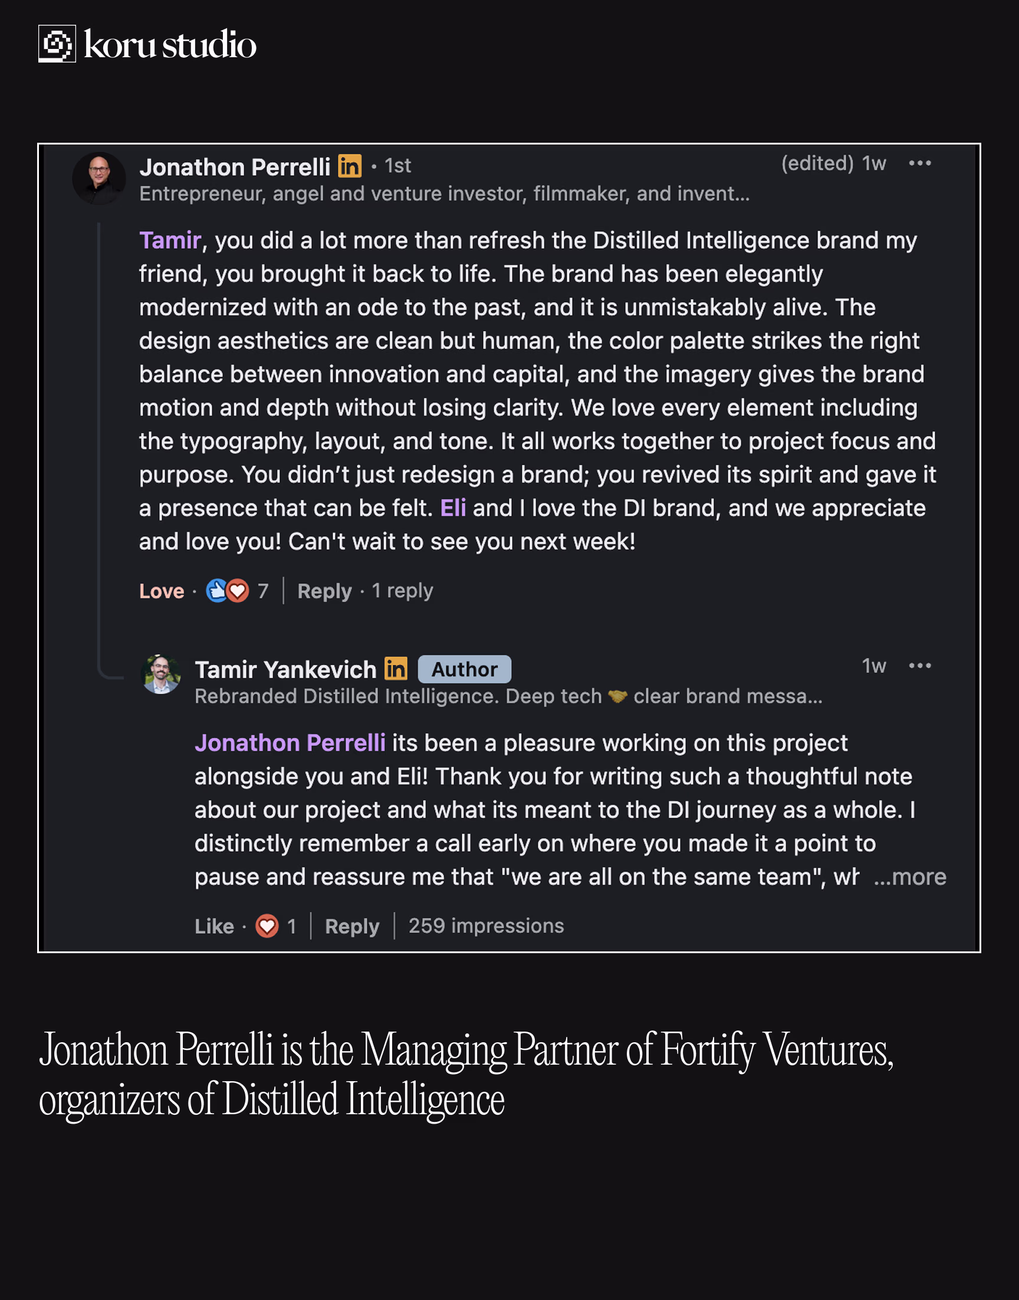Reply to Tamir Yankevich's comment
The width and height of the screenshot is (1019, 1300).
(352, 927)
